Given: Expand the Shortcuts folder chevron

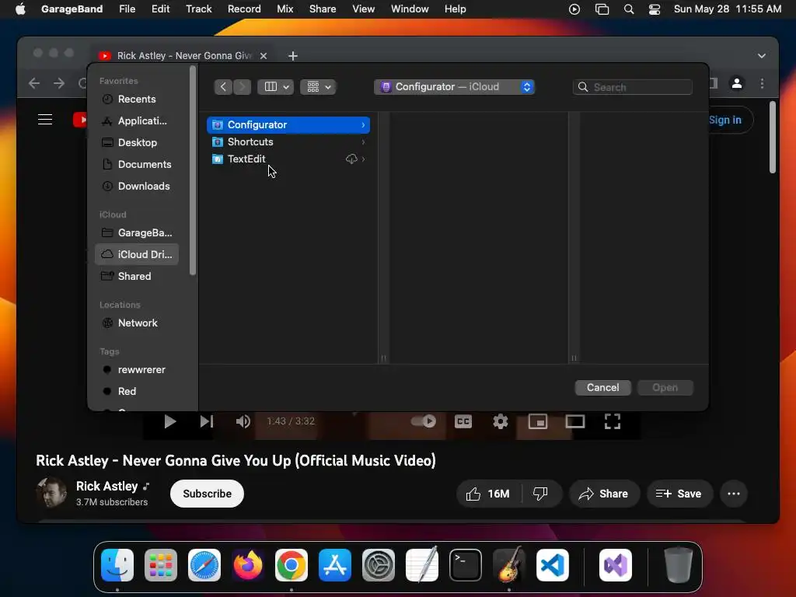Looking at the screenshot, I should tap(363, 142).
